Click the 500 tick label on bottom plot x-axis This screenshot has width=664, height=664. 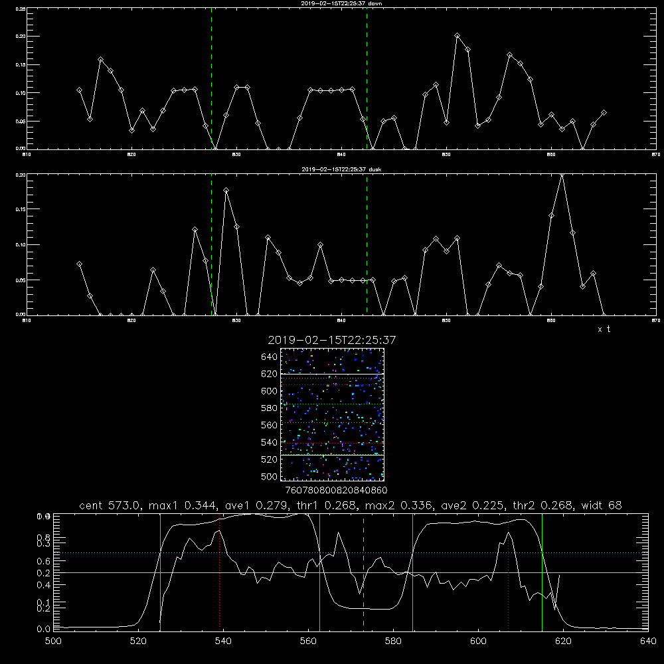click(53, 641)
